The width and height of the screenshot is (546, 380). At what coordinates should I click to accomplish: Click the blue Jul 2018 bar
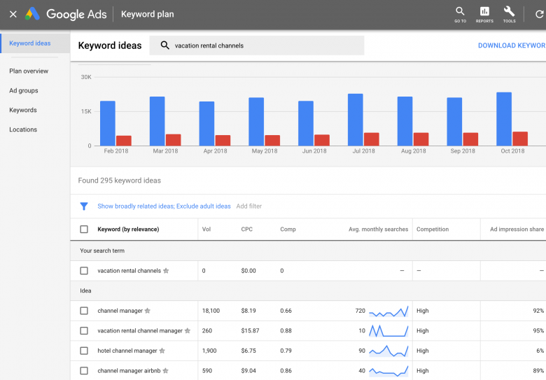pyautogui.click(x=355, y=120)
